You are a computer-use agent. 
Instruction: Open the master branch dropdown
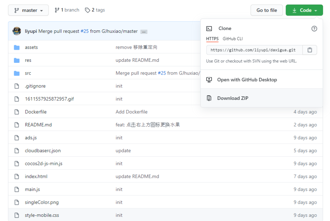point(29,10)
